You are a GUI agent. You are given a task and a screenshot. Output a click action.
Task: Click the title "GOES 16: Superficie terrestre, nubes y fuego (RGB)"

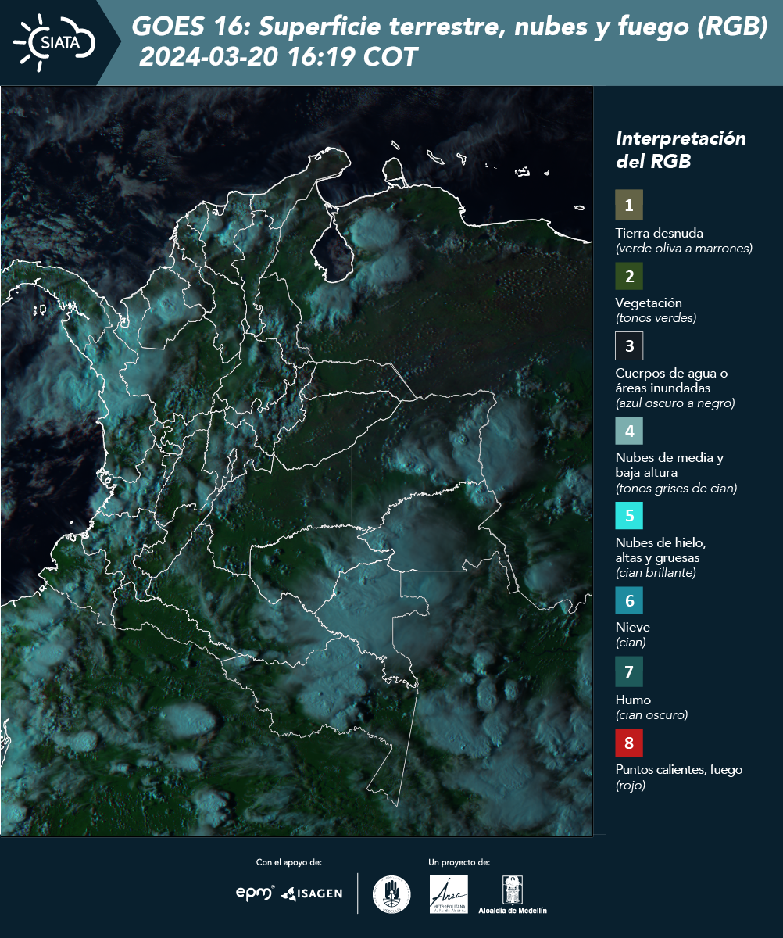tap(450, 27)
